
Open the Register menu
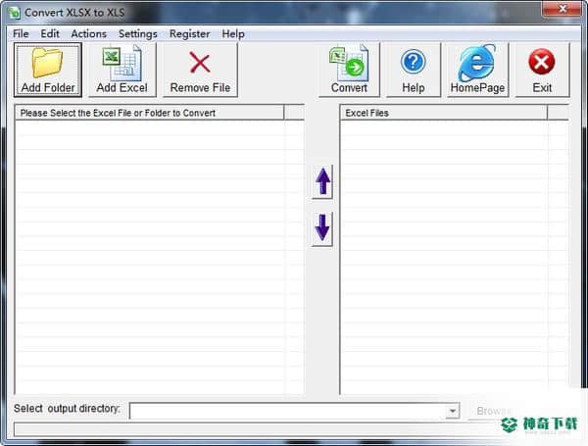(189, 33)
